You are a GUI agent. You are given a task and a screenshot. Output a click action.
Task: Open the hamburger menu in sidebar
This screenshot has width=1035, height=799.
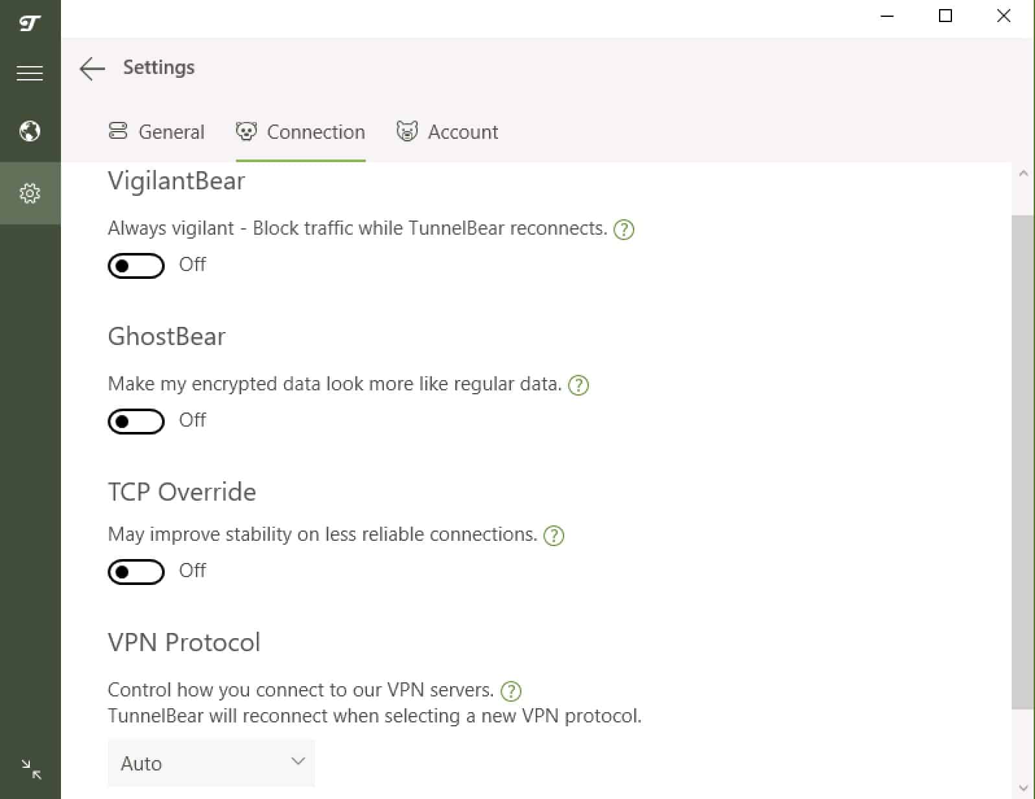[x=30, y=73]
